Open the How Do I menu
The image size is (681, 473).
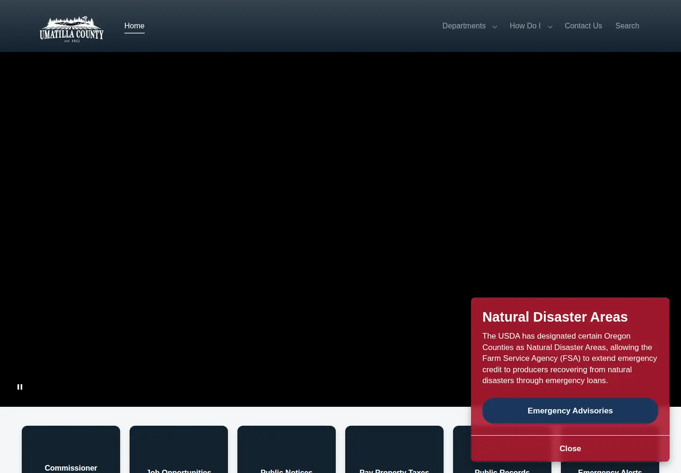(525, 26)
